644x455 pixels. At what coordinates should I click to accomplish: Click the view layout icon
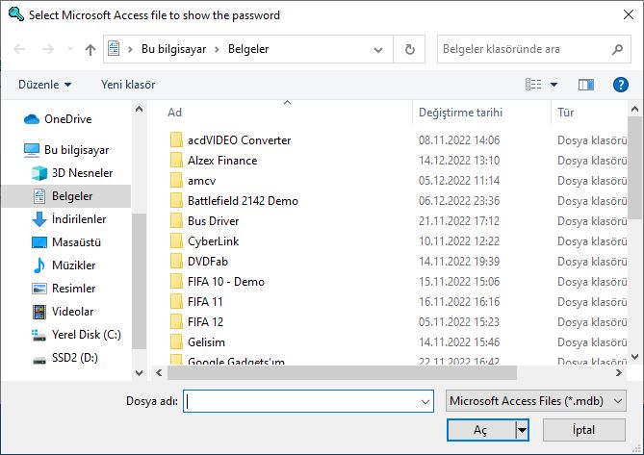point(533,85)
